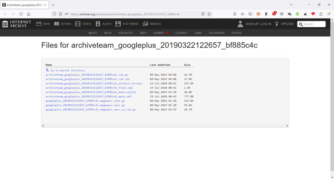Click the Log In link
334x179 pixels.
(266, 24)
